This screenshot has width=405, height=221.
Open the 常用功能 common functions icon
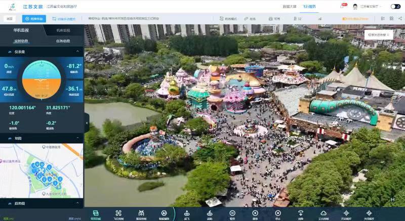tap(96, 213)
